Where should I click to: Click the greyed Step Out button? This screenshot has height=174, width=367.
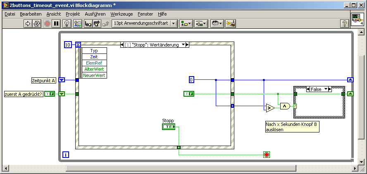coord(106,23)
